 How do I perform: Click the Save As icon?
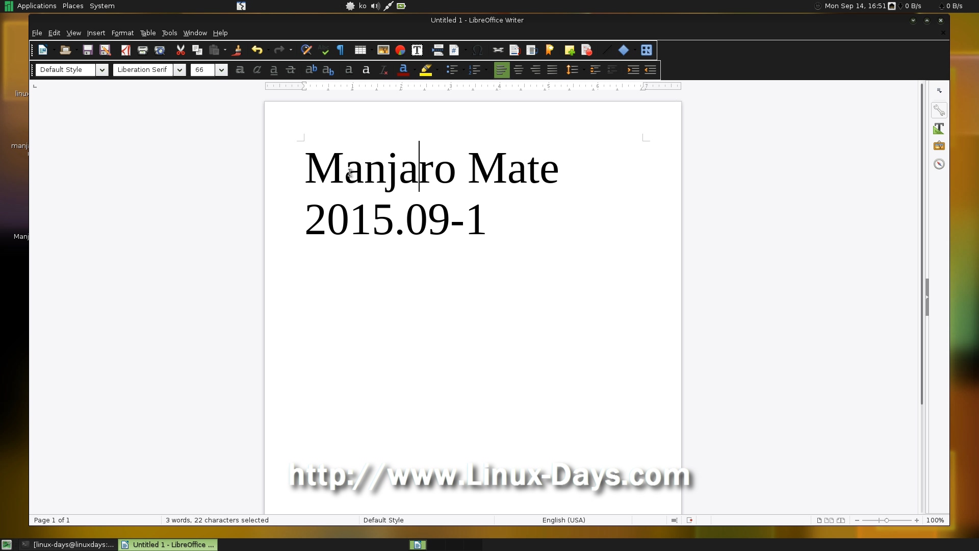pyautogui.click(x=105, y=50)
